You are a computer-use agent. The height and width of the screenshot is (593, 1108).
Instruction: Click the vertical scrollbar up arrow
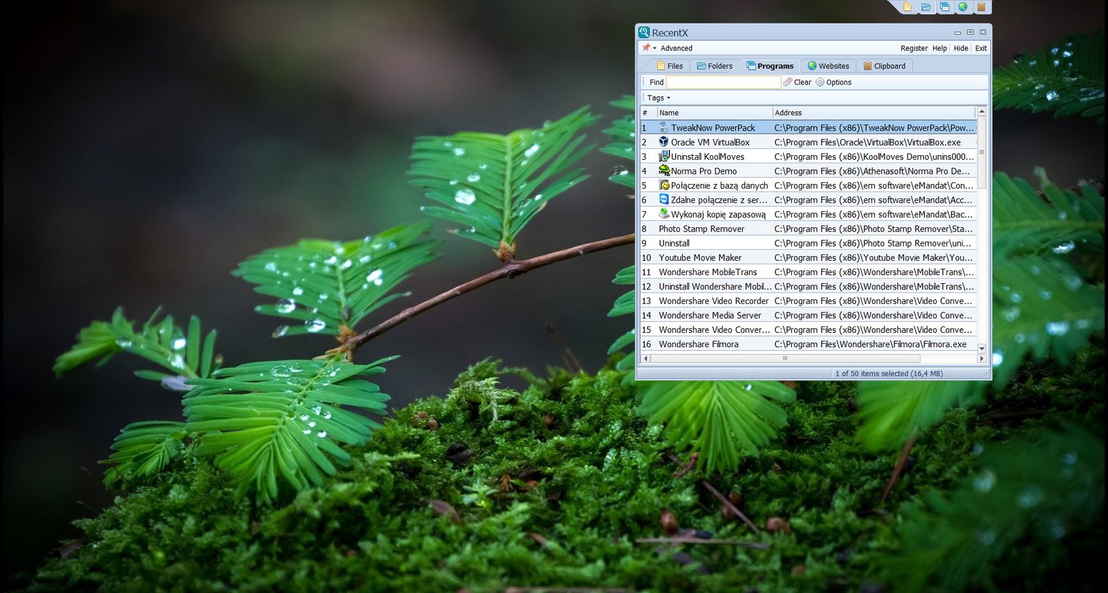(x=982, y=112)
